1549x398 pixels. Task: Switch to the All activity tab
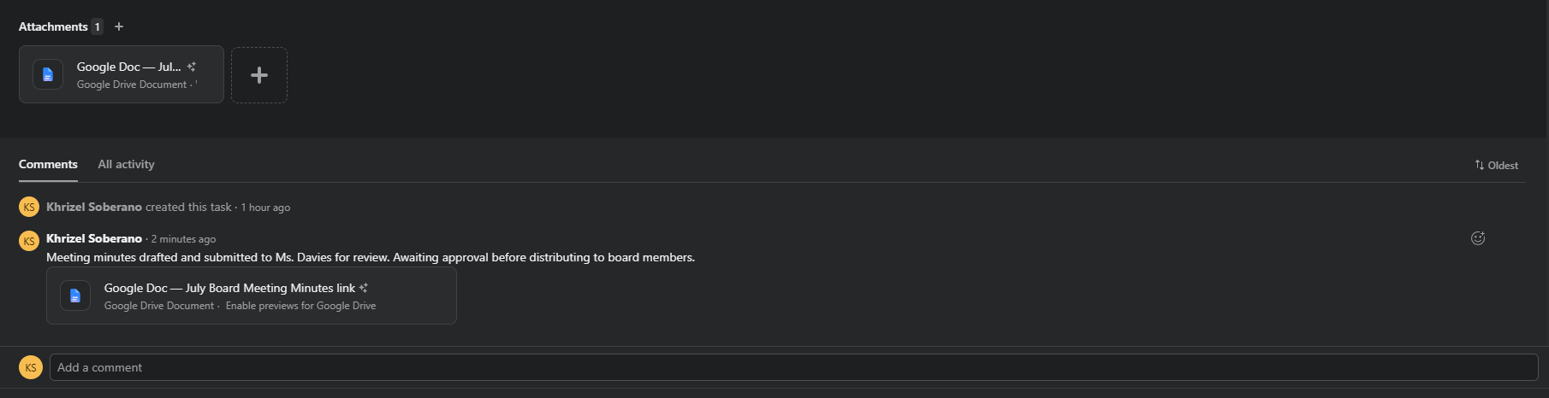coord(126,164)
